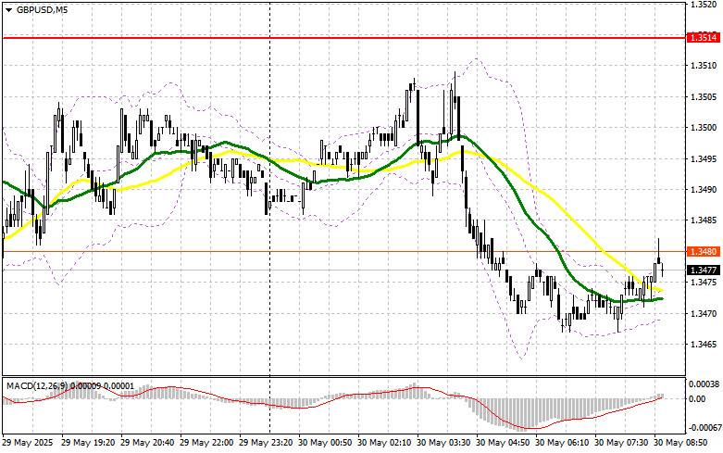Select the MACD 0.00 scale value

pos(697,399)
